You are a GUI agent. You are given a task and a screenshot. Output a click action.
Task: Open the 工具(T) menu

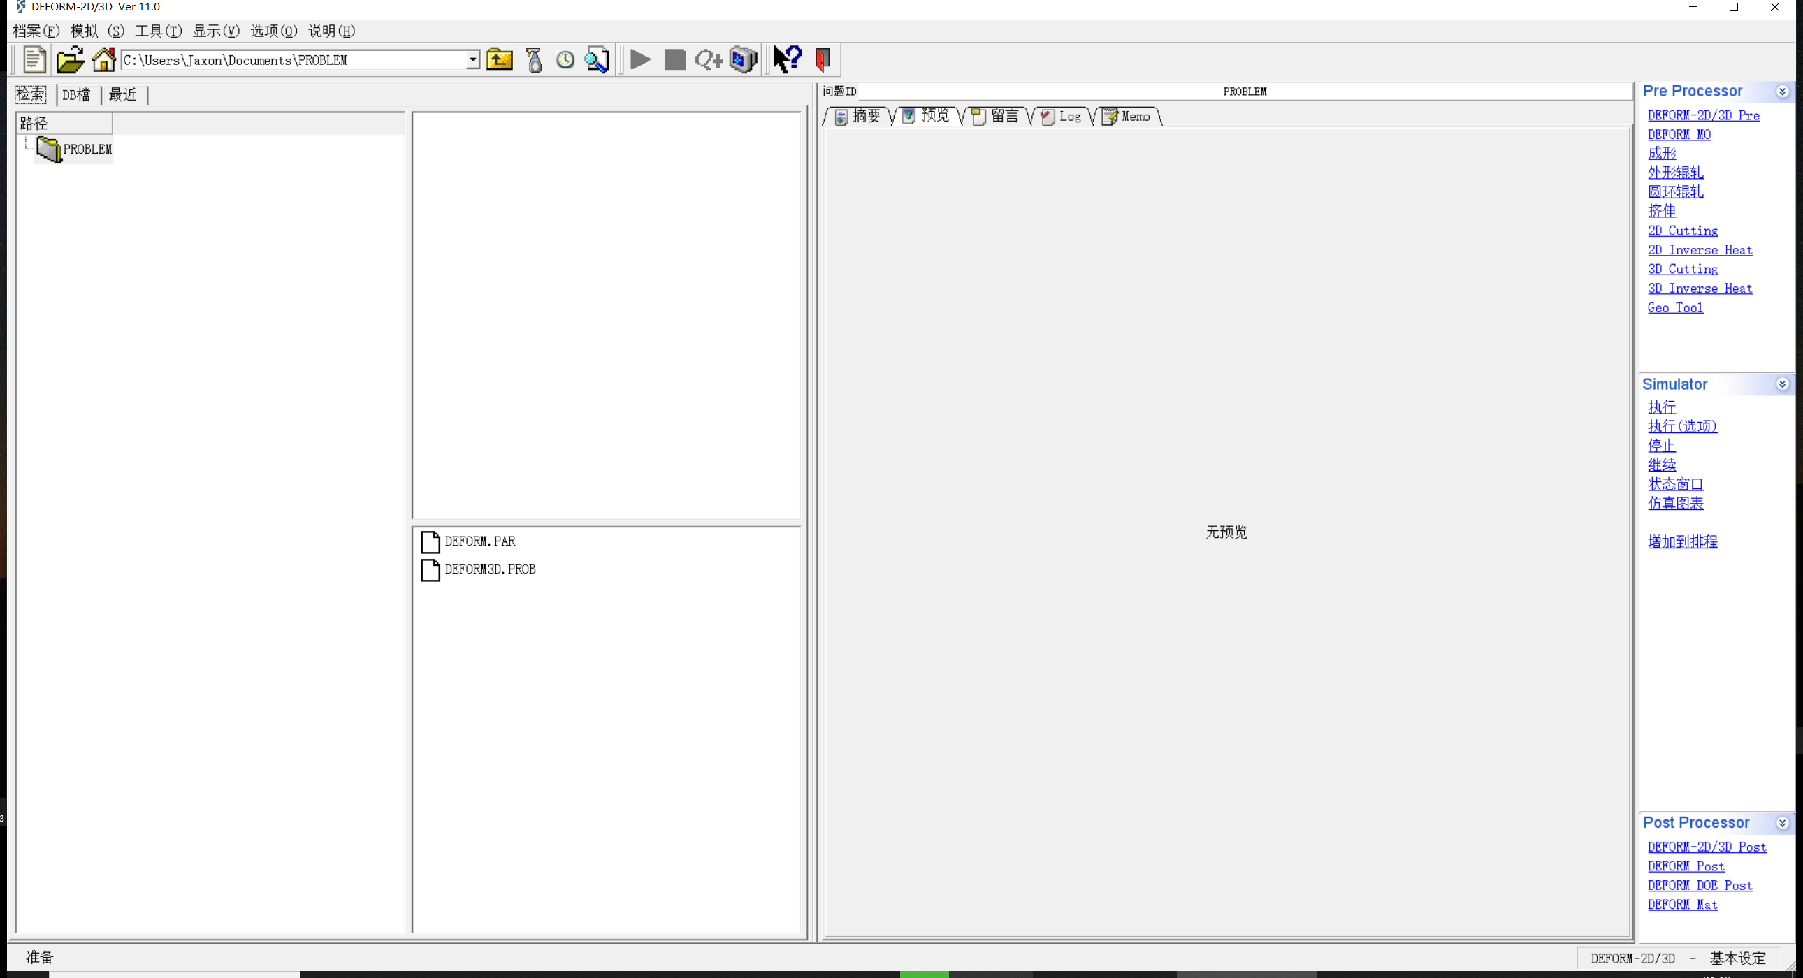click(158, 31)
